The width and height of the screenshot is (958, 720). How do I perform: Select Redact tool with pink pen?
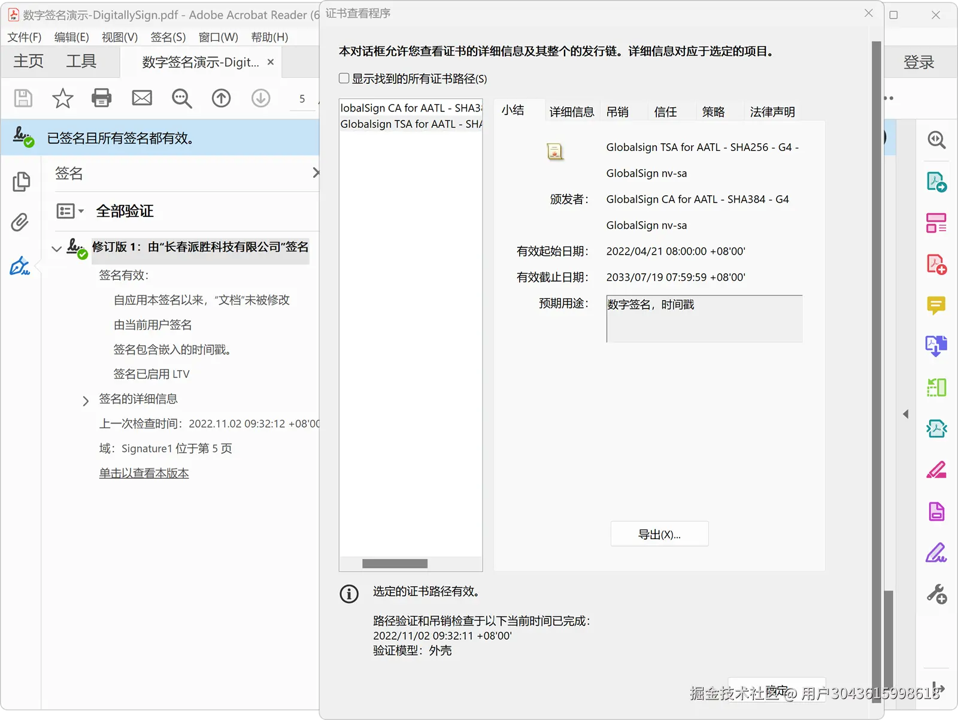(936, 470)
